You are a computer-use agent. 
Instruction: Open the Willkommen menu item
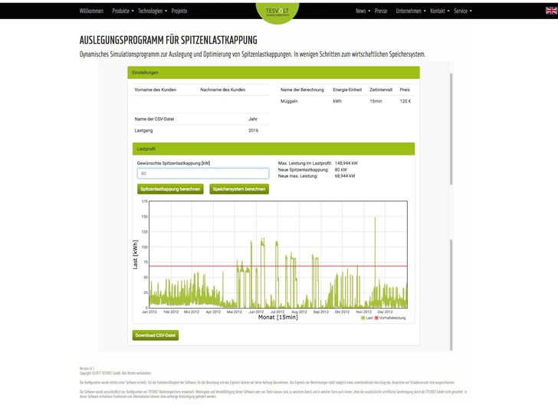coord(91,11)
